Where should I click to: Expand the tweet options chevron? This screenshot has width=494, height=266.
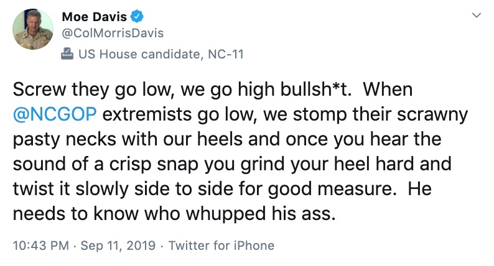pyautogui.click(x=477, y=15)
